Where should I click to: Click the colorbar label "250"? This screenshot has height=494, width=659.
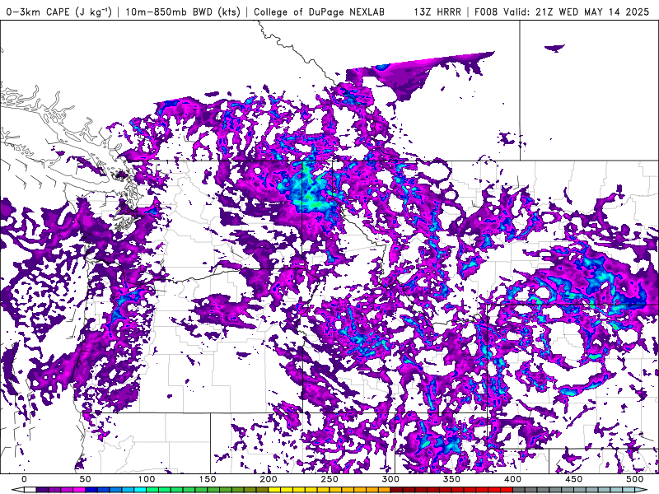[x=329, y=479]
